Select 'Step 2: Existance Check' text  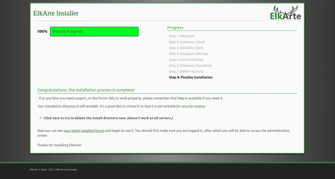[x=187, y=42]
